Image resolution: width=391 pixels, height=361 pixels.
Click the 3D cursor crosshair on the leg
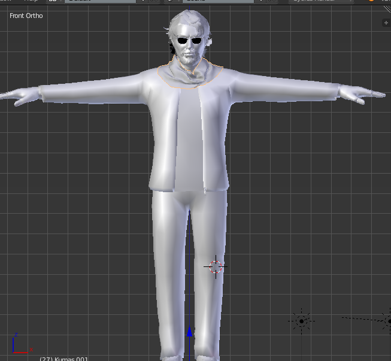coord(216,267)
